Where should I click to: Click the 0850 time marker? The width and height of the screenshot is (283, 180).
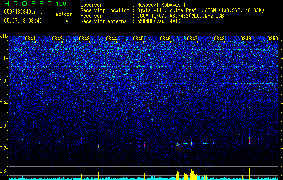[273, 39]
